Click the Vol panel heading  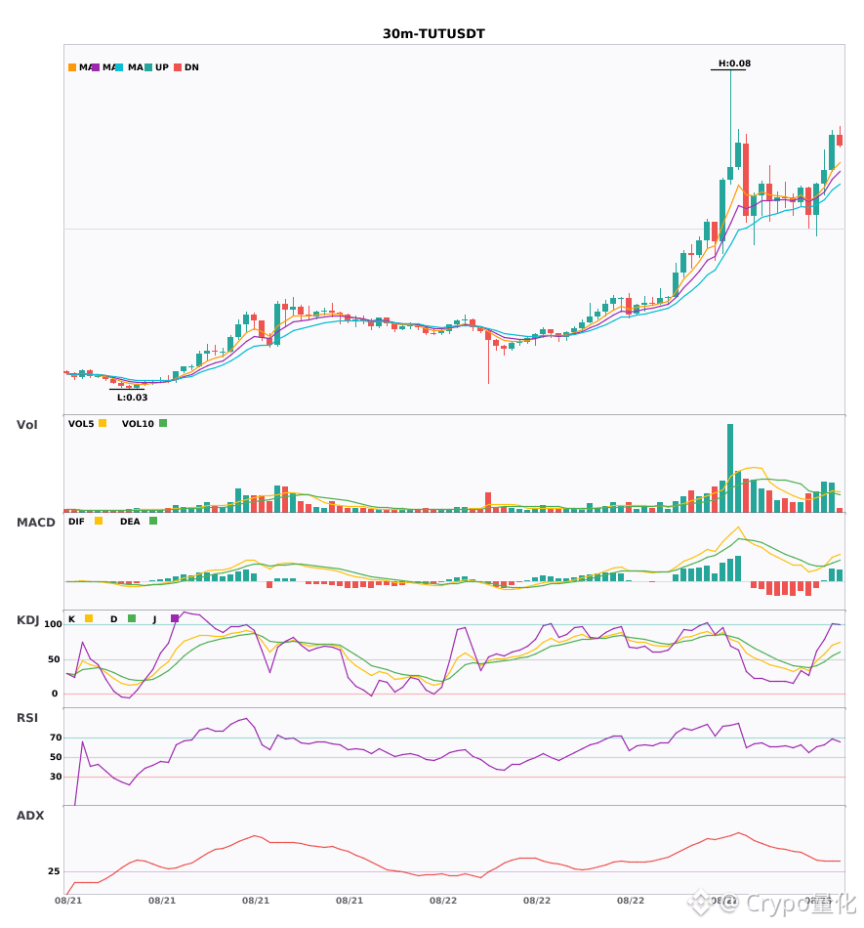pyautogui.click(x=26, y=424)
